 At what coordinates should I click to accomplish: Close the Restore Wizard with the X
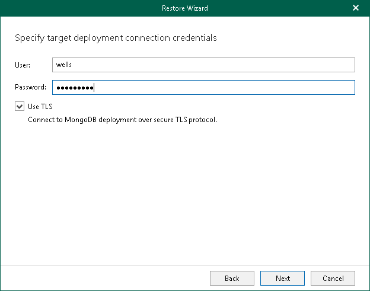tap(356, 8)
